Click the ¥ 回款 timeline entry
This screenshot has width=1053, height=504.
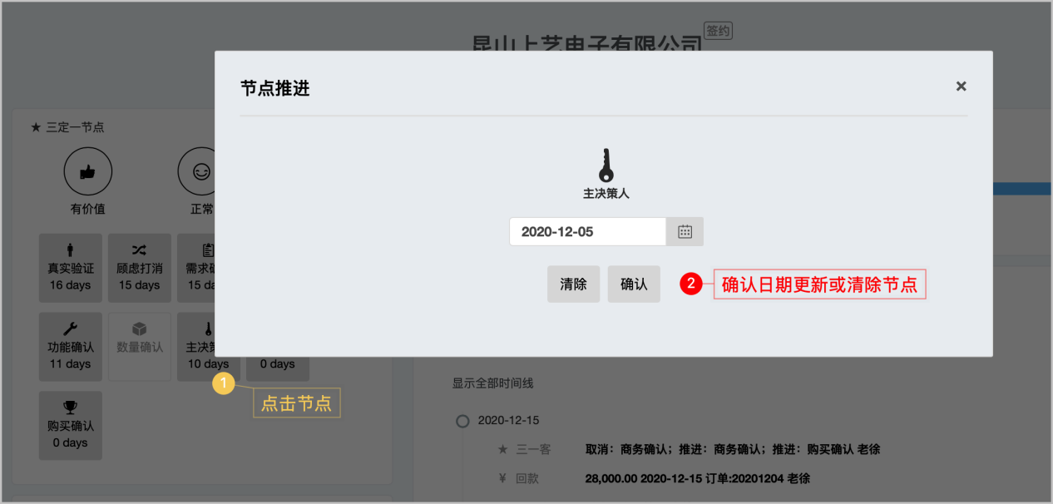[x=518, y=478]
